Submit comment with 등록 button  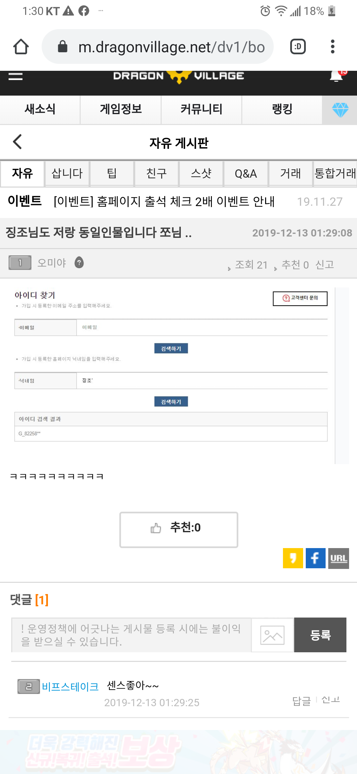click(x=320, y=635)
